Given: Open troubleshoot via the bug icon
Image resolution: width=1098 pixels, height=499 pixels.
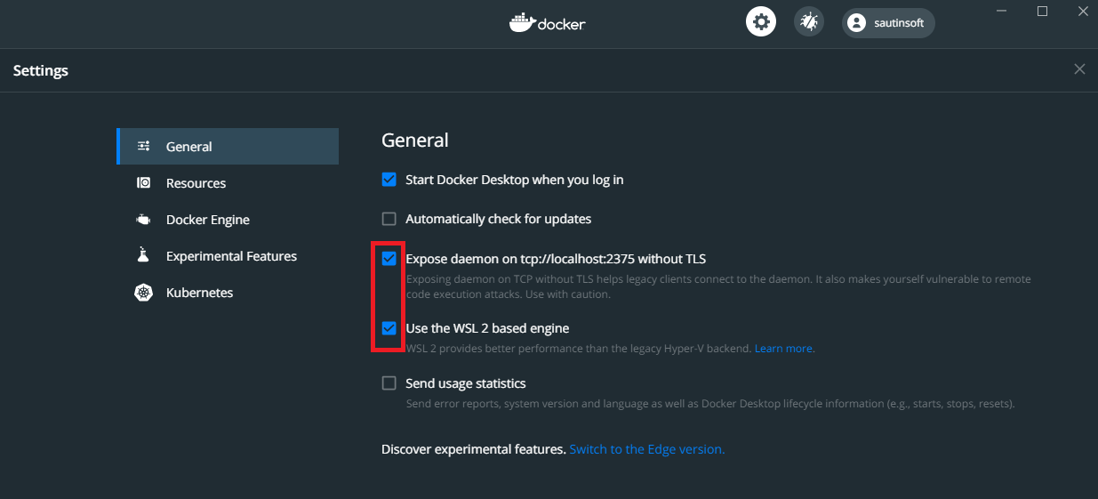Looking at the screenshot, I should [x=808, y=22].
